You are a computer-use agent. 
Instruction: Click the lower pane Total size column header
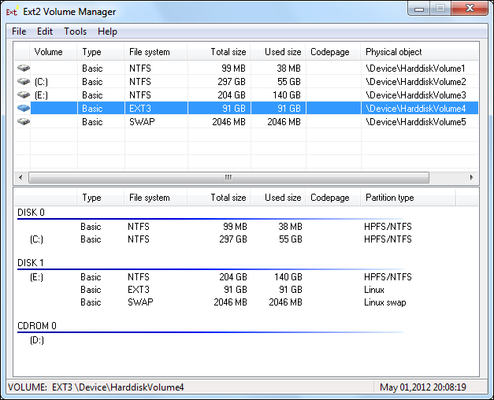[x=219, y=198]
